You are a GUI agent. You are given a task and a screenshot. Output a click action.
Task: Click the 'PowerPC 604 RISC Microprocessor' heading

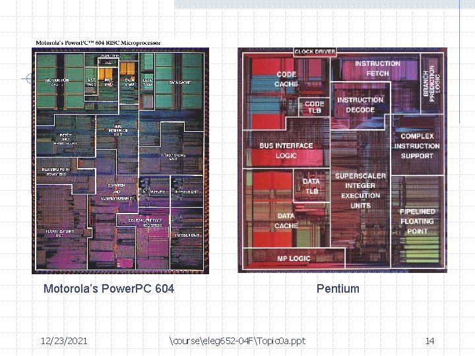click(x=98, y=43)
